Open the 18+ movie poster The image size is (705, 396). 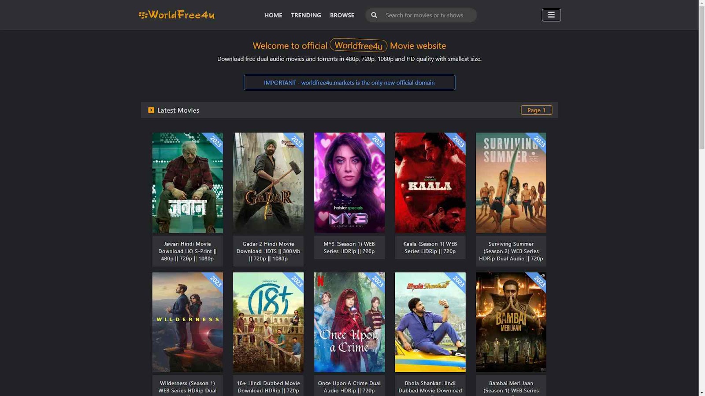[x=268, y=322]
